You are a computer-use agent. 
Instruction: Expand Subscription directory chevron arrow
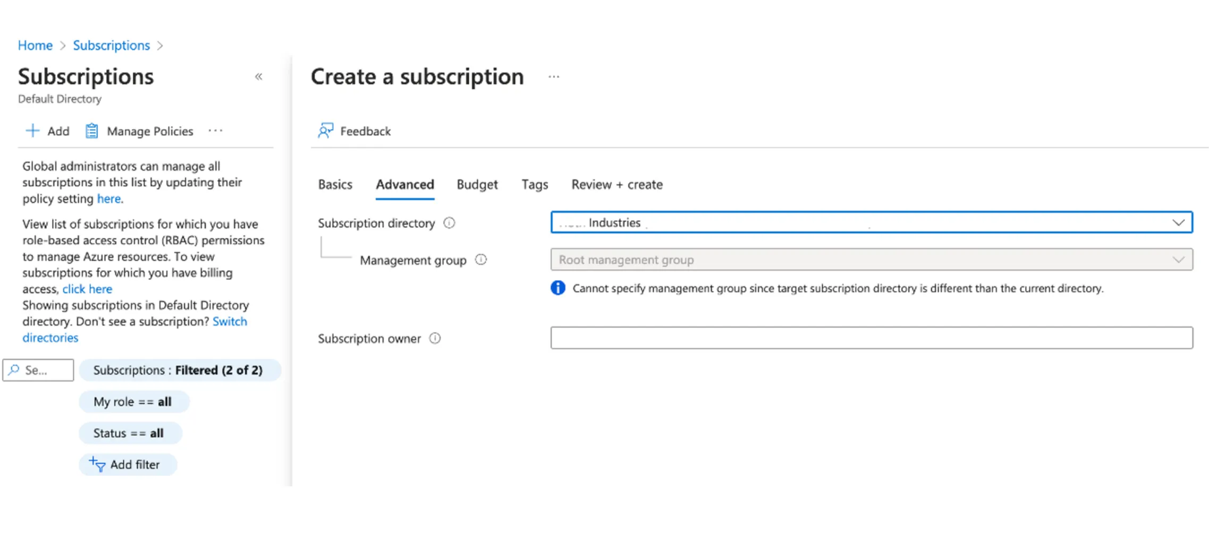tap(1178, 222)
